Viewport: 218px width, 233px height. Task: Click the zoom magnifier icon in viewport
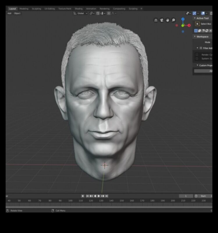(173, 20)
